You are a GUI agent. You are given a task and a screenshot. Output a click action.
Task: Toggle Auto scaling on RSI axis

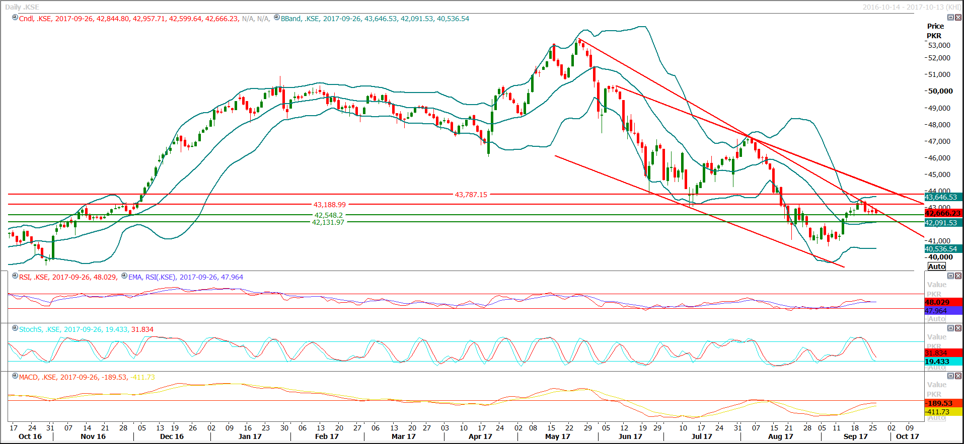point(936,319)
